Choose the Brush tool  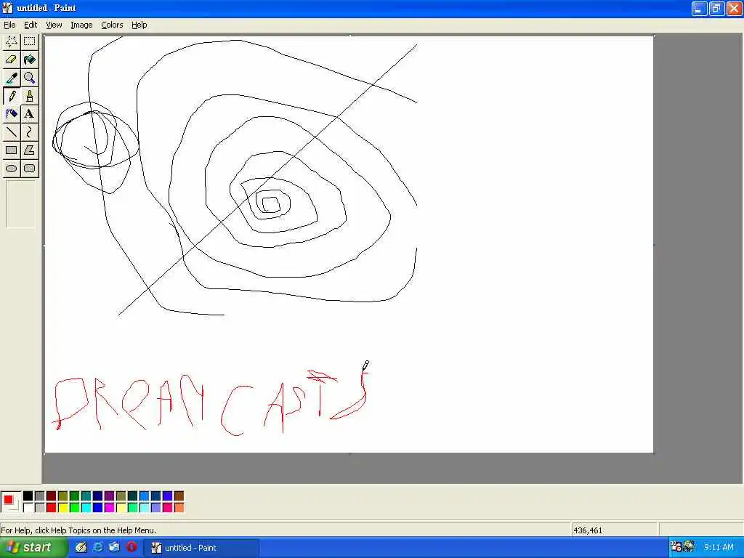[x=29, y=96]
